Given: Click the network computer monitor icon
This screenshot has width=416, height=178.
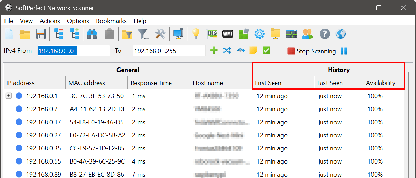Looking at the screenshot, I should click(x=178, y=34).
